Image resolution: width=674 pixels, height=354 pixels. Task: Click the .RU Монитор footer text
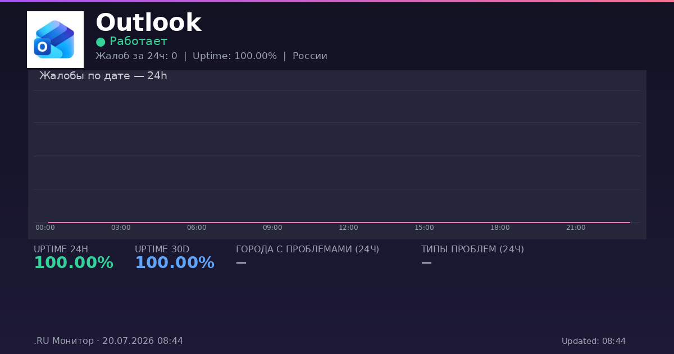tap(64, 341)
